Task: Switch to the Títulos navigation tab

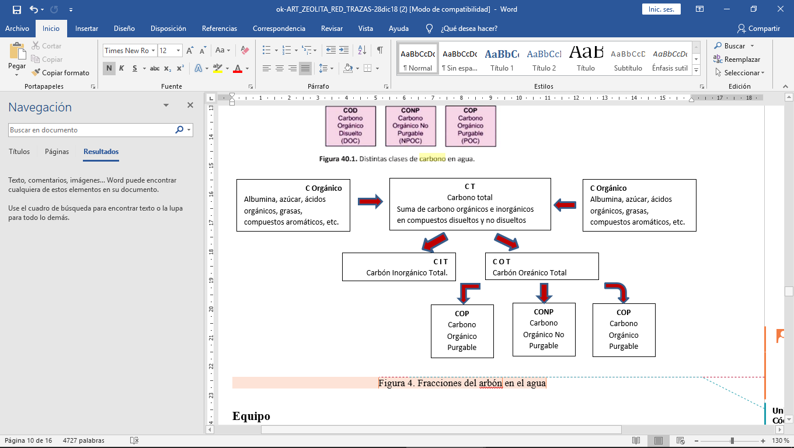Action: tap(19, 152)
